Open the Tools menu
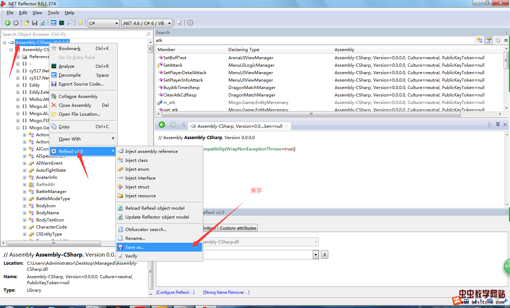This screenshot has height=308, width=510. (x=53, y=13)
